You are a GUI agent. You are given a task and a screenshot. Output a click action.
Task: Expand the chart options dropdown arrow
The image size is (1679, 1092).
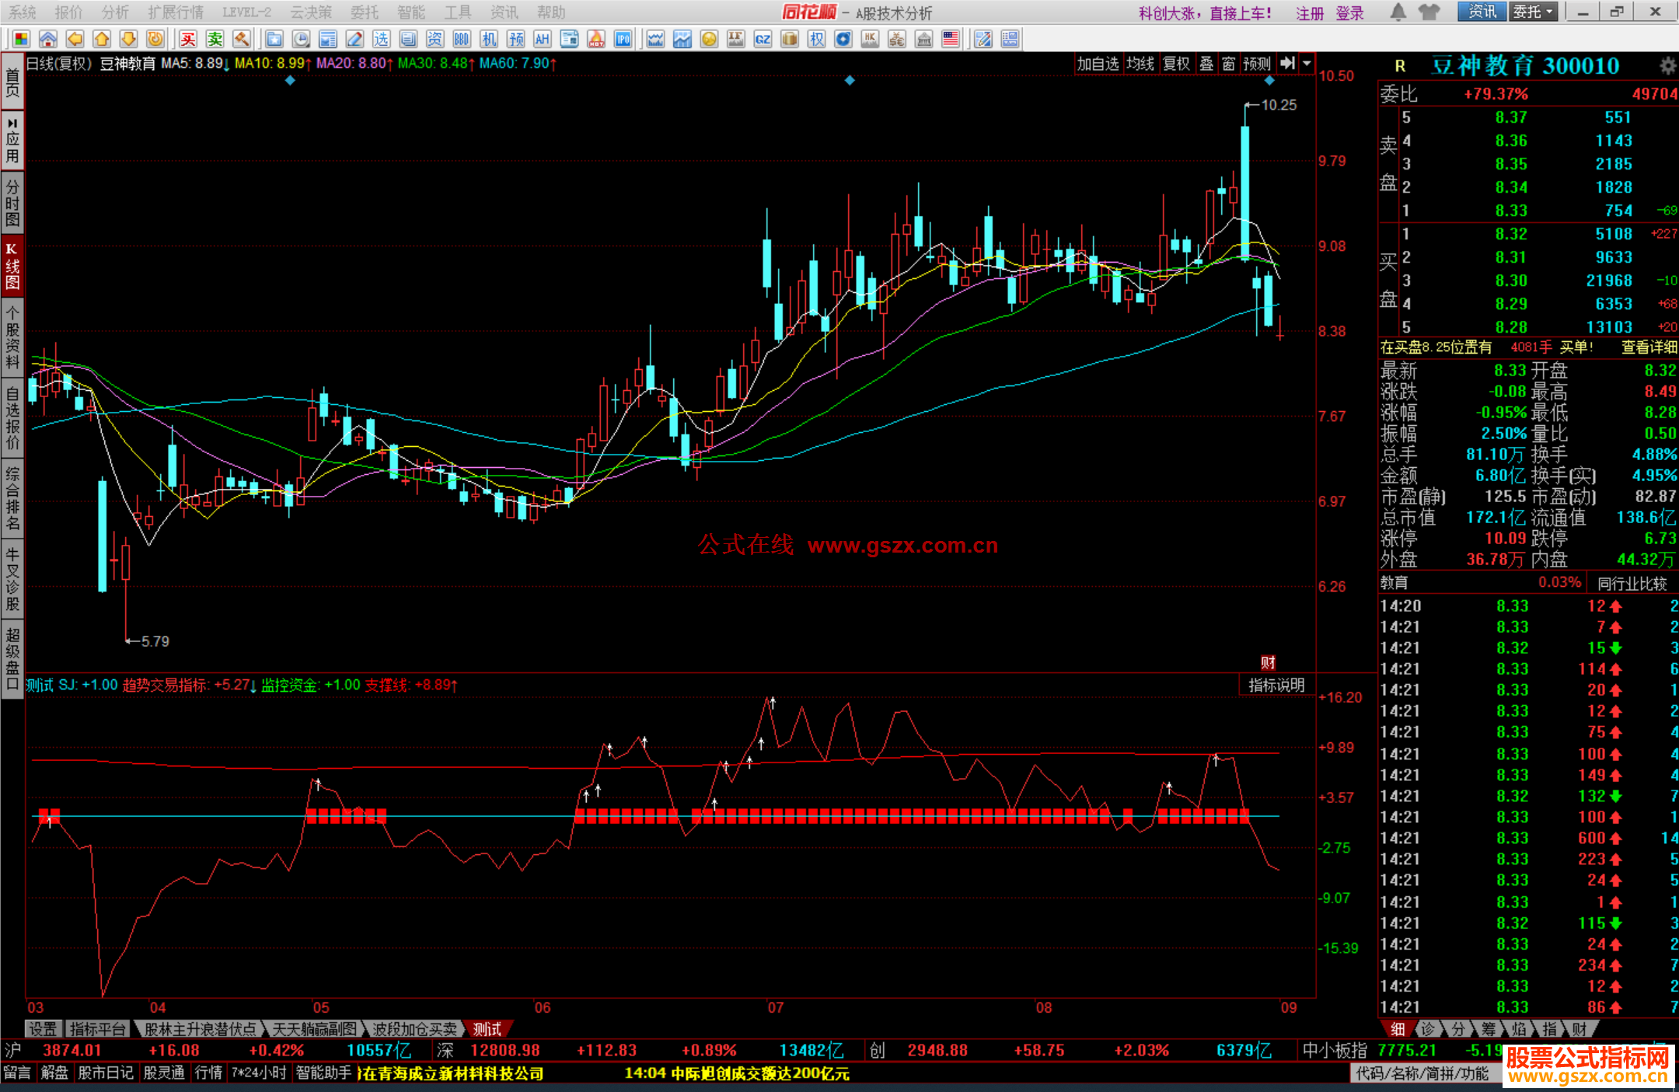click(1307, 64)
